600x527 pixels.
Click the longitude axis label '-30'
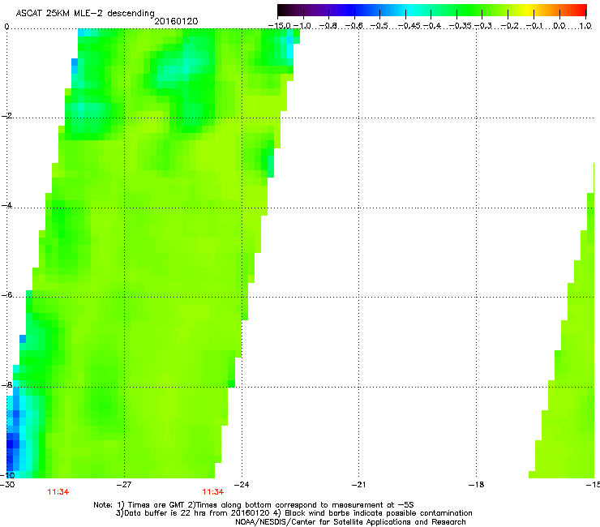(7, 485)
